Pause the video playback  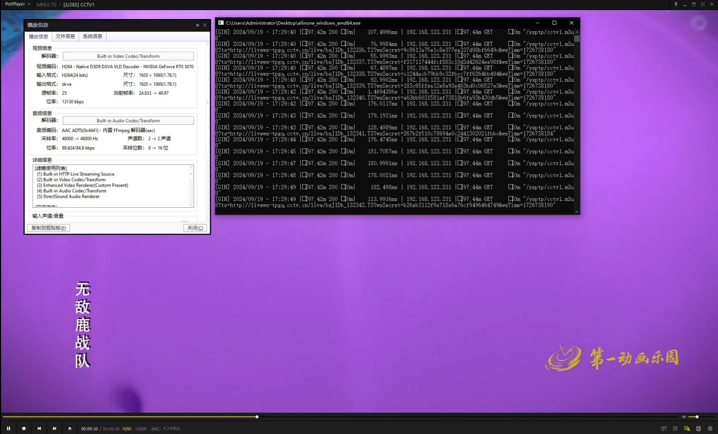coord(8,428)
